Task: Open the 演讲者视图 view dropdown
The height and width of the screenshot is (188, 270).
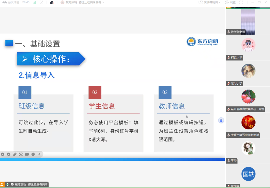Action: (209, 3)
